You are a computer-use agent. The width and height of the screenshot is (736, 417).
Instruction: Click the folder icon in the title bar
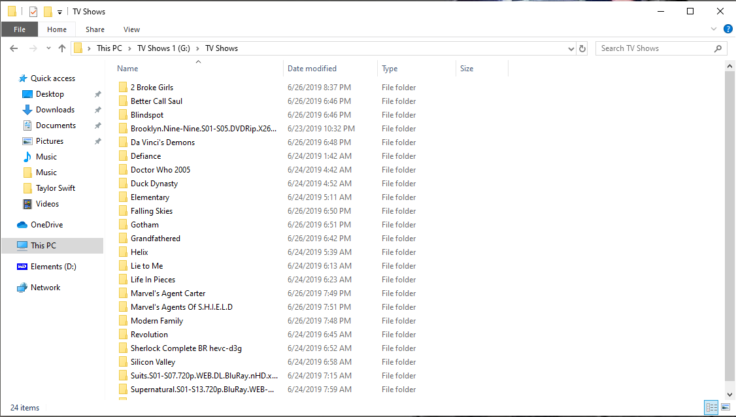[12, 12]
